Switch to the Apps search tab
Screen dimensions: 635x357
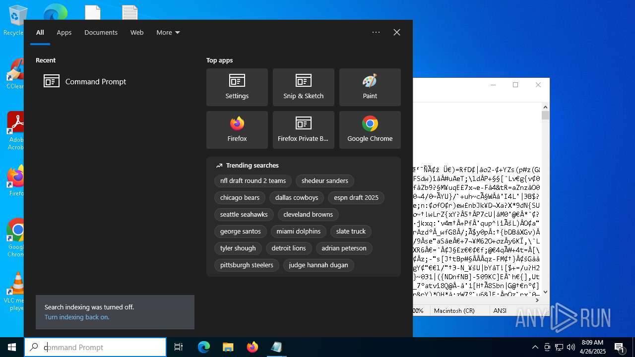tap(64, 32)
